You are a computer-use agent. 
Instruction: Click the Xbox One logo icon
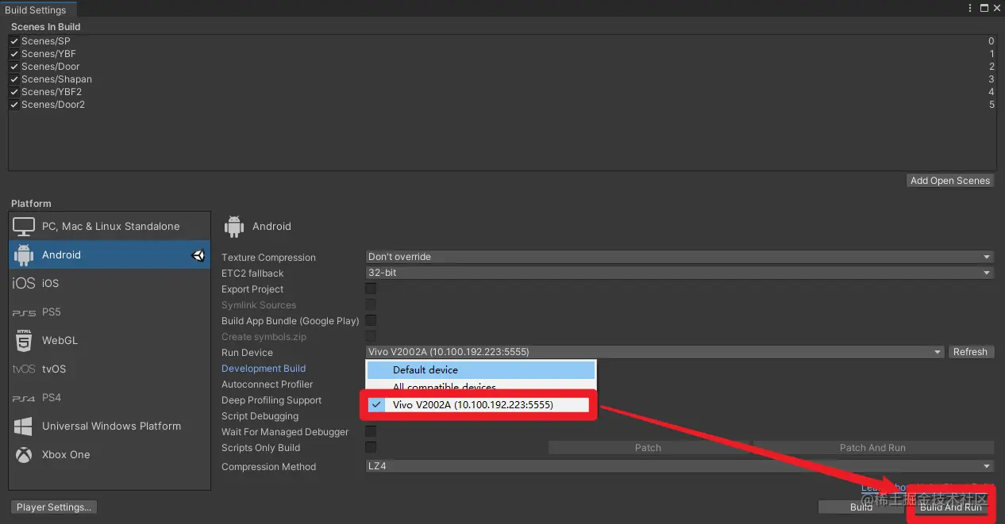[x=24, y=454]
